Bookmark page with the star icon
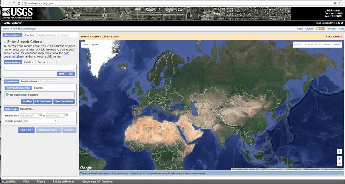The width and height of the screenshot is (345, 184). pos(339,3)
